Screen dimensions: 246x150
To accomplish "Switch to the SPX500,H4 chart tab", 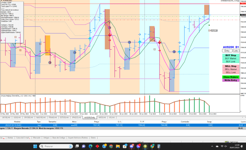I will pos(28,118).
